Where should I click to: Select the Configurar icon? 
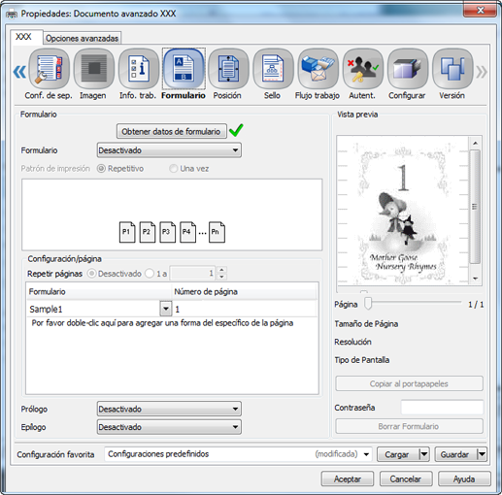tap(408, 69)
